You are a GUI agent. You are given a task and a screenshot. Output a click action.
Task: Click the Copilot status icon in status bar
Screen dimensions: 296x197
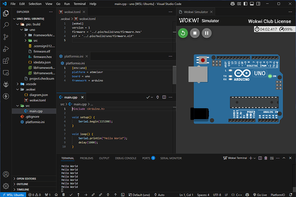pos(247,195)
